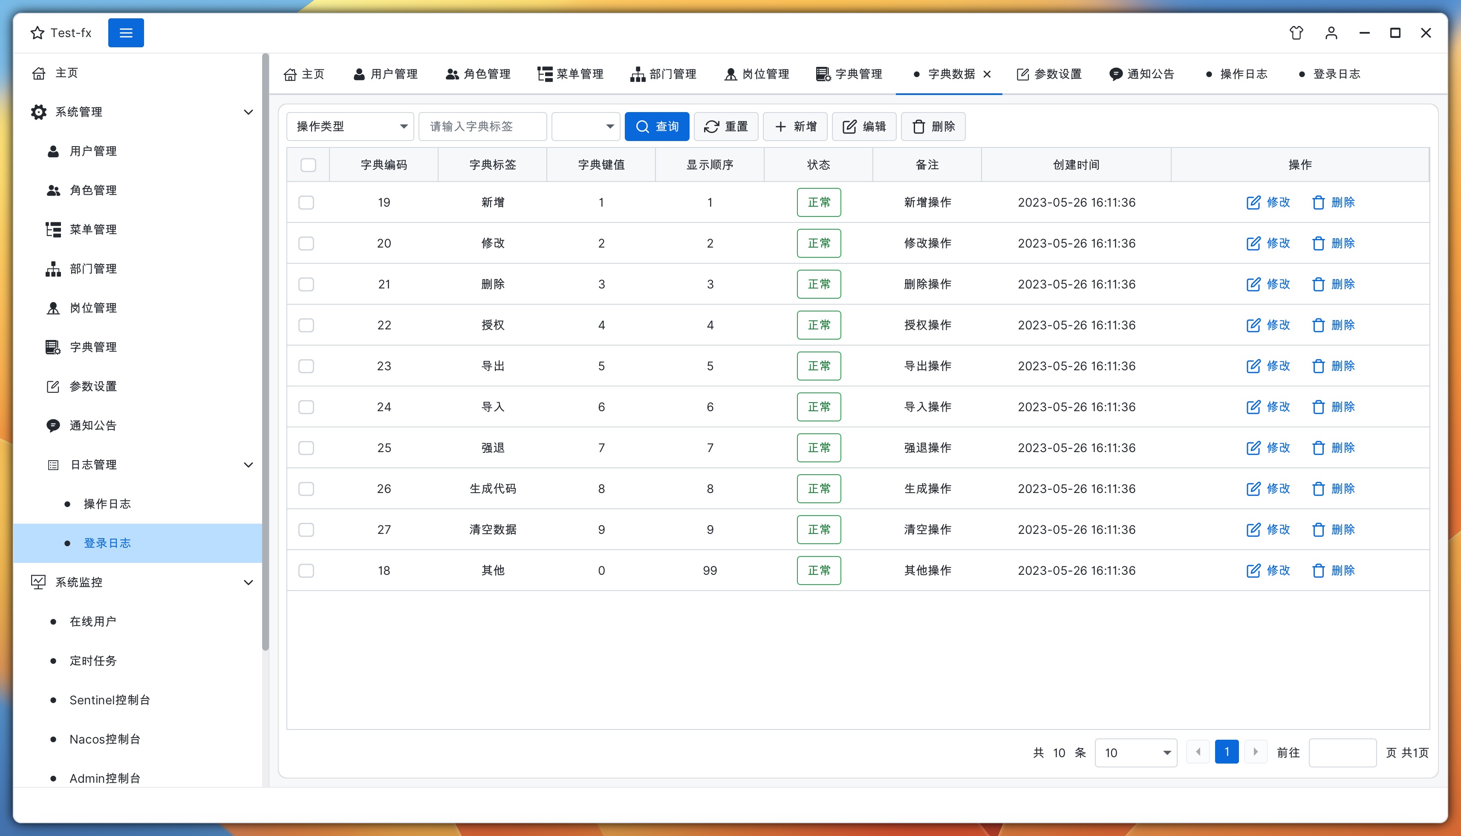Check the checkbox for row 21 删除
The height and width of the screenshot is (836, 1461).
click(306, 284)
